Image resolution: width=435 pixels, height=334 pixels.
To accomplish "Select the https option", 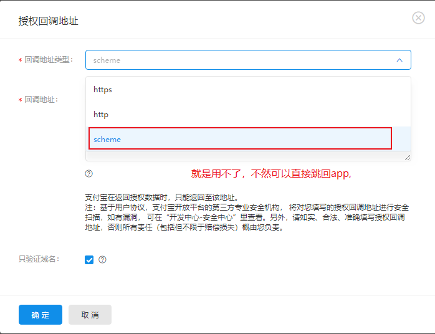I will (x=103, y=90).
